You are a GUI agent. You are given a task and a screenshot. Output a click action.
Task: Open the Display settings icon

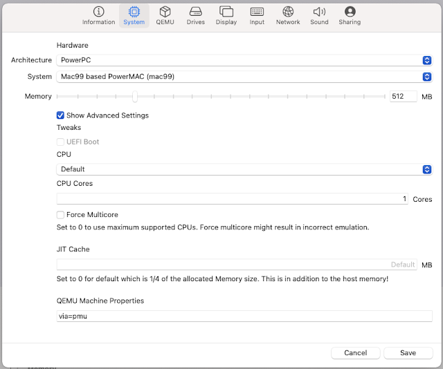(x=226, y=12)
